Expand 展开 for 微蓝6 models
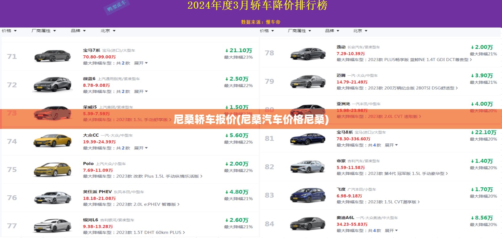Viewport: 502px width, 238px height. 141,91
